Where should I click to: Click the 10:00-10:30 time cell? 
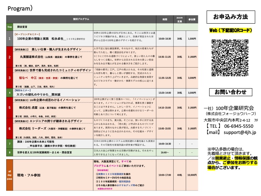pos(165,39)
